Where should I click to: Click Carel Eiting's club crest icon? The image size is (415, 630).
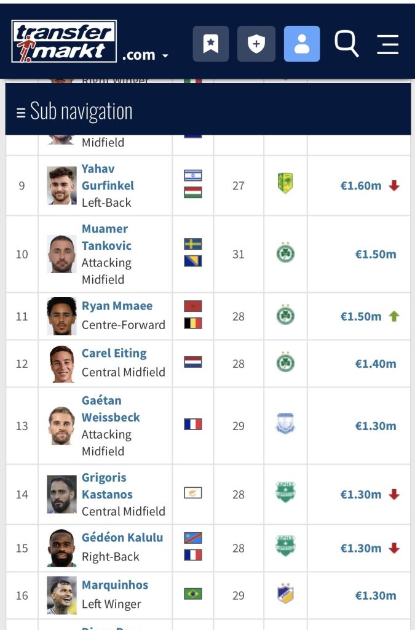pos(285,364)
